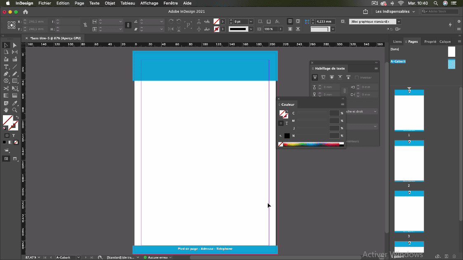
Task: Select the Eyedropper tool
Action: (14, 103)
